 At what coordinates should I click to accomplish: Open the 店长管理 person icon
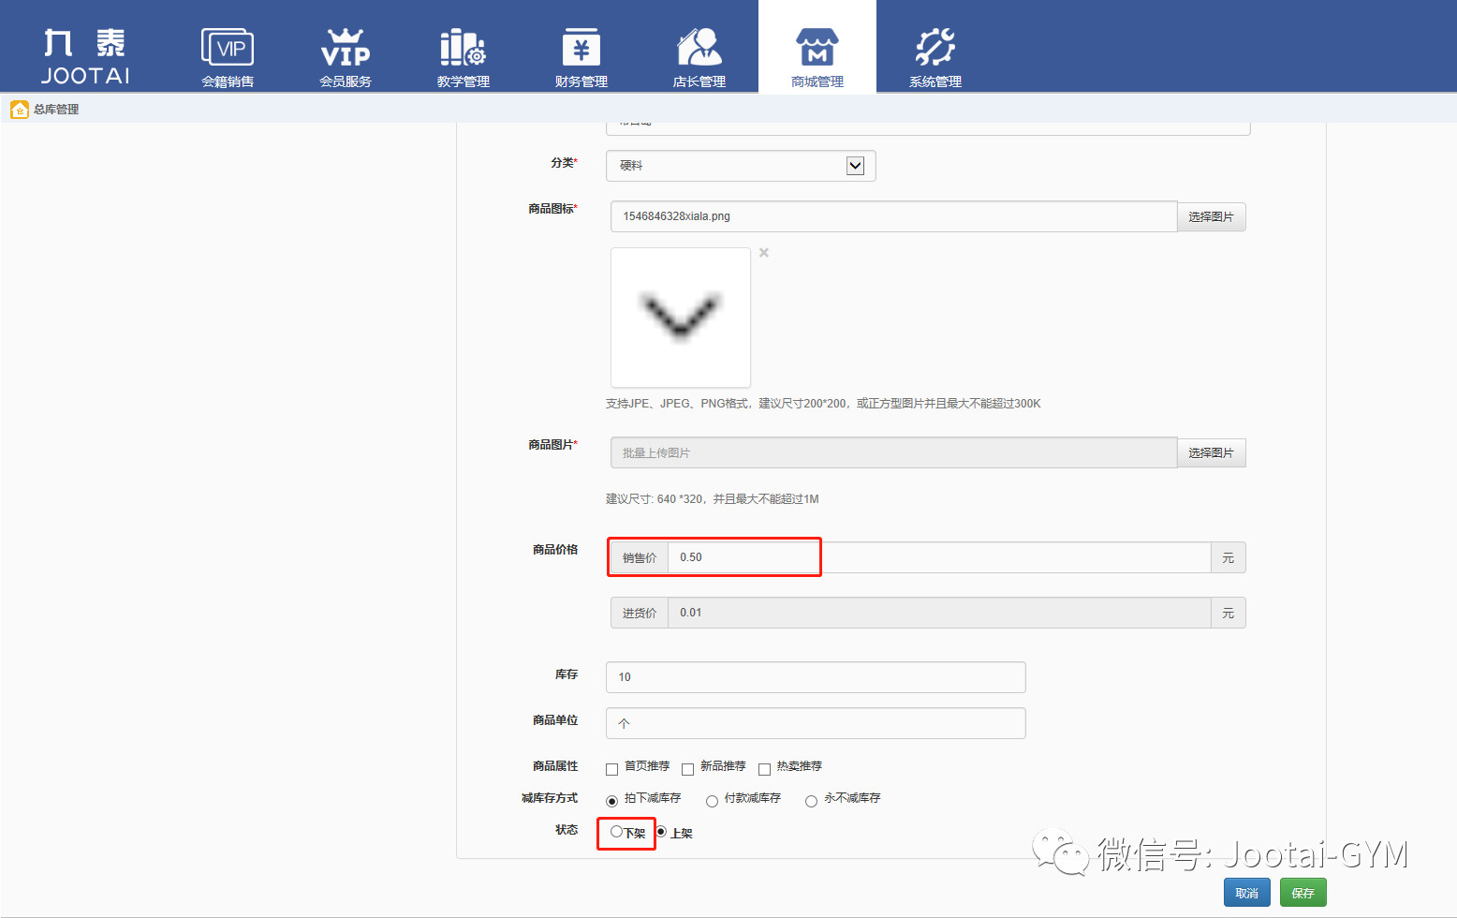coord(699,47)
